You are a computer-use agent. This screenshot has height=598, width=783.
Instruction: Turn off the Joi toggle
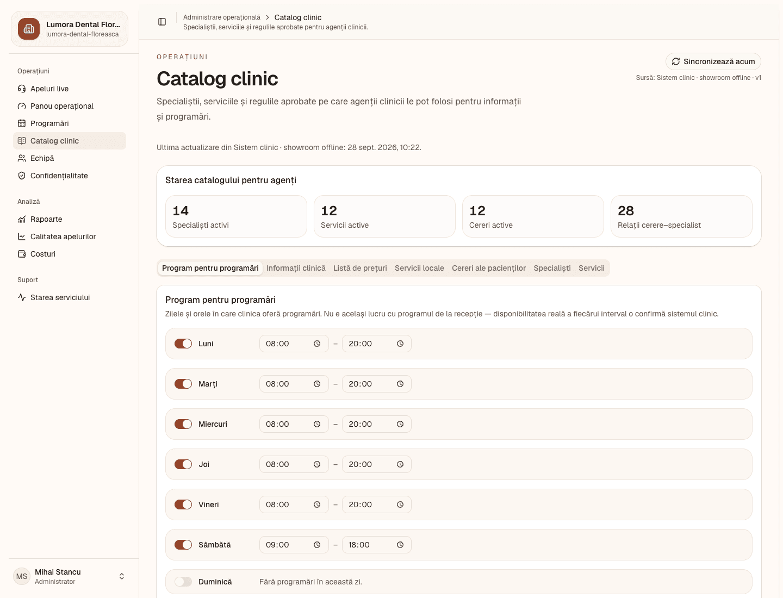coord(183,464)
